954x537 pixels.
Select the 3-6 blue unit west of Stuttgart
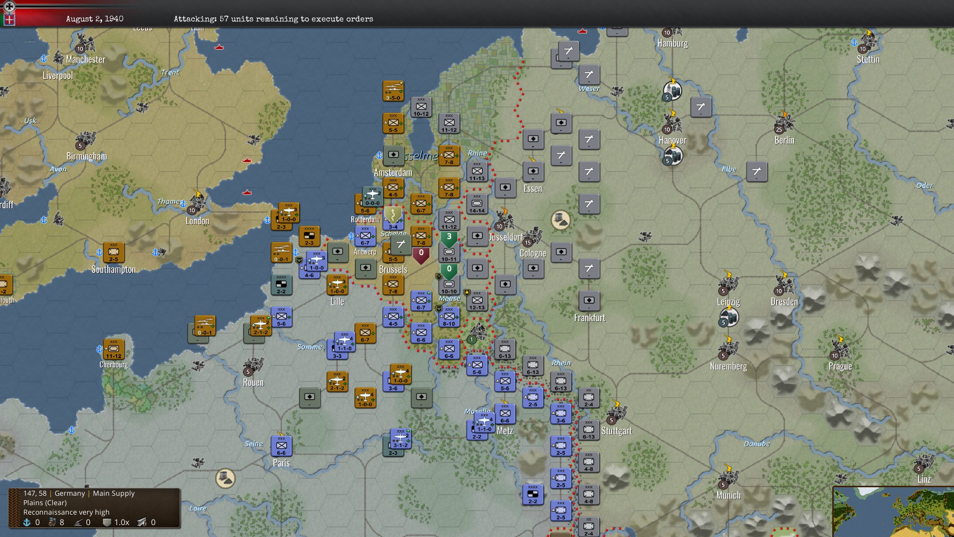pos(560,414)
